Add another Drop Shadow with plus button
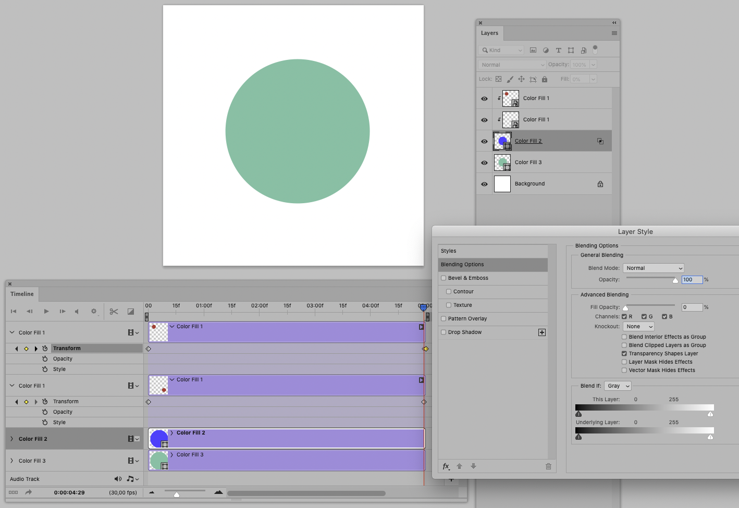 [x=542, y=332]
